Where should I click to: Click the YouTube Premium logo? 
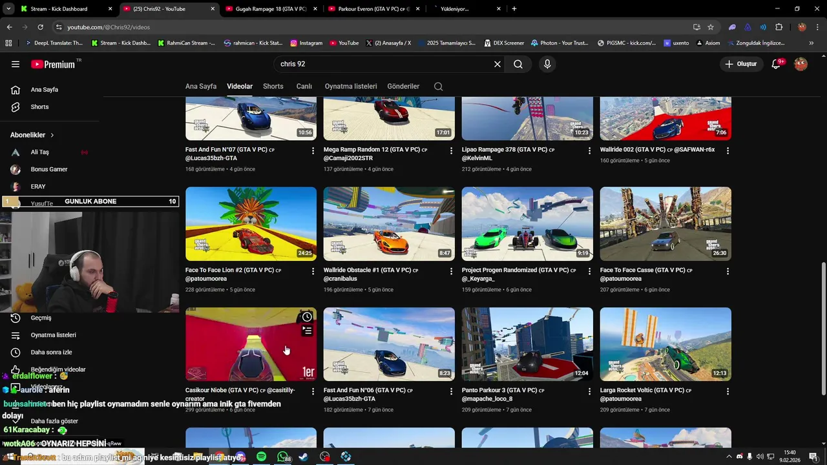click(x=53, y=64)
